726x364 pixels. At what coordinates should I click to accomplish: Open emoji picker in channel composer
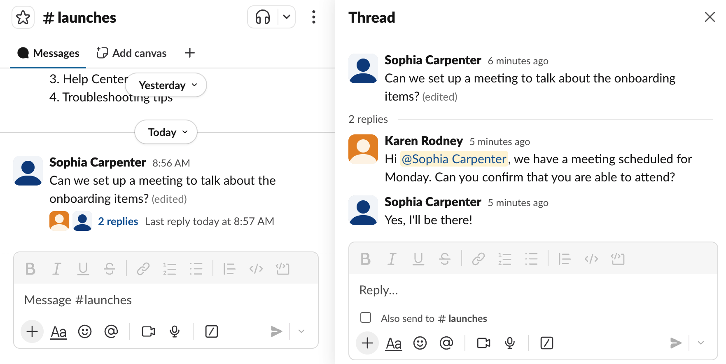85,332
